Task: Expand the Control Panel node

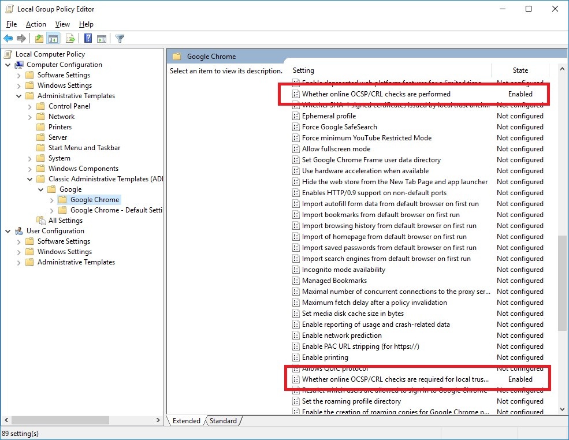Action: (x=30, y=107)
